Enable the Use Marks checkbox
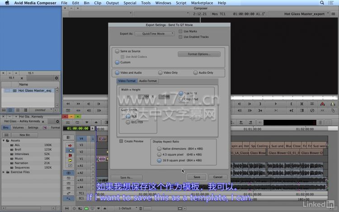 (x=180, y=31)
